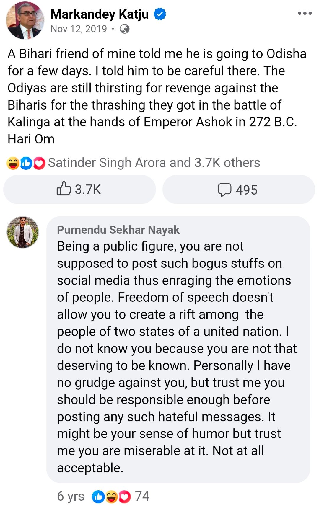View Satinder Singh Arora and others reactions
The height and width of the screenshot is (516, 319).
tap(154, 163)
